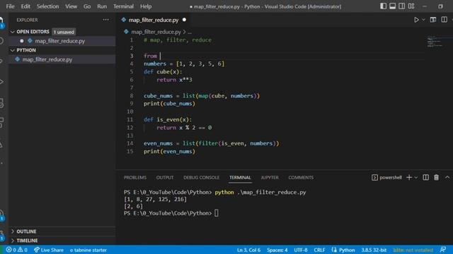Open the Help menu
453x254 pixels.
tap(146, 6)
